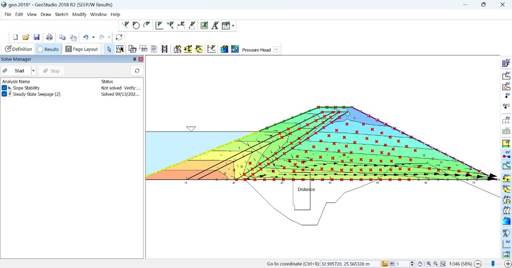This screenshot has height=268, width=512.
Task: Click the zoom slider handle
Action: tap(493, 264)
